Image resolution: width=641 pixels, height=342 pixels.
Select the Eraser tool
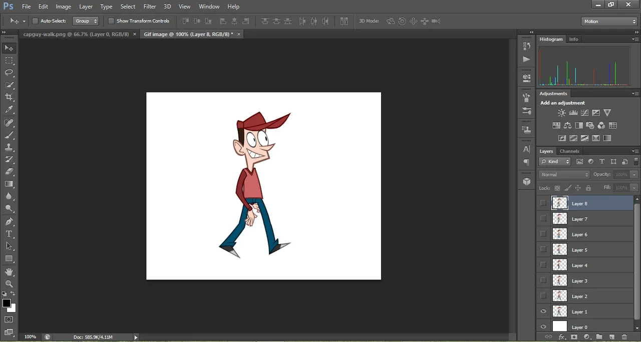point(9,171)
